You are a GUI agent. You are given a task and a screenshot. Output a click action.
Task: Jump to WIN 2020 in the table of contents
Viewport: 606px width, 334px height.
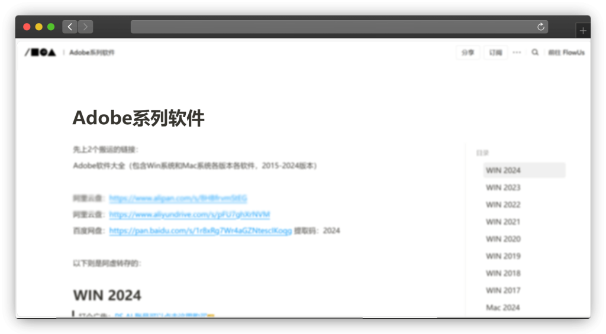pos(503,239)
